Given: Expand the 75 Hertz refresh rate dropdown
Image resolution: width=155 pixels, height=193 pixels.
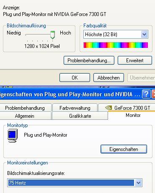Looking at the screenshot, I should pyautogui.click(x=138, y=182).
